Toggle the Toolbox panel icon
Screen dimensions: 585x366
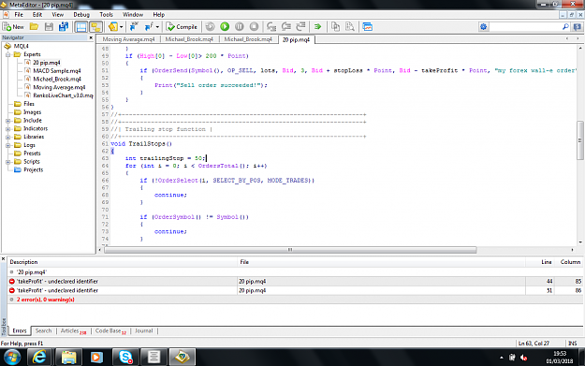click(x=95, y=27)
